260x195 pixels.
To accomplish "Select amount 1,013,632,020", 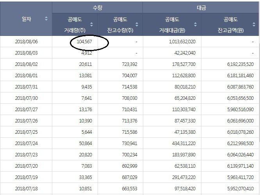I will [x=182, y=42].
